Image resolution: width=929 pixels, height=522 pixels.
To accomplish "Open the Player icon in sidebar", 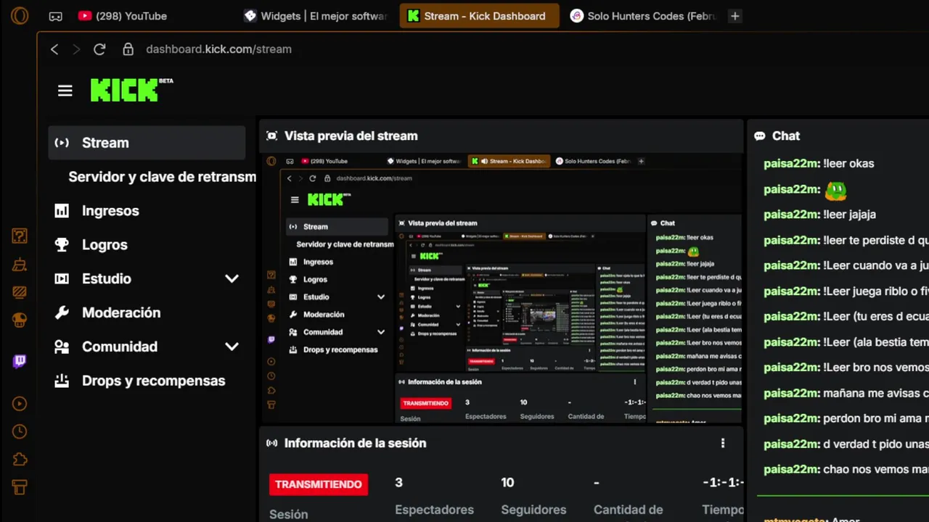I will pos(20,404).
